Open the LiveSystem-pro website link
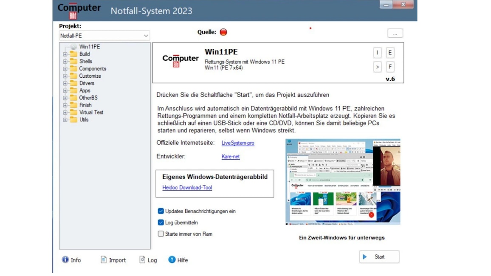Viewport: 491px width, 276px height. [238, 143]
